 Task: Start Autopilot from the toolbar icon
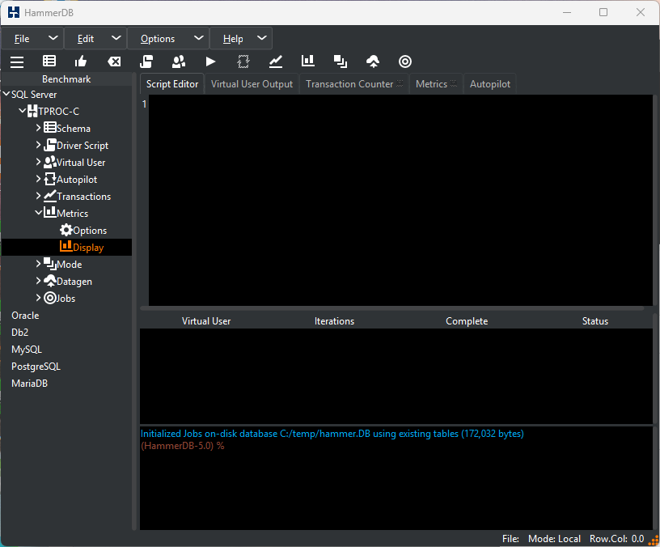(x=243, y=61)
